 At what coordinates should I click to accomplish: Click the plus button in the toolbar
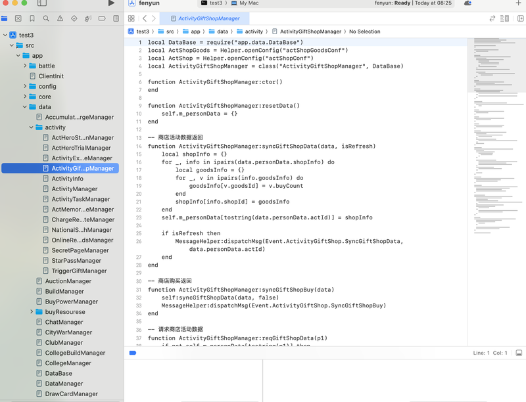[518, 3]
